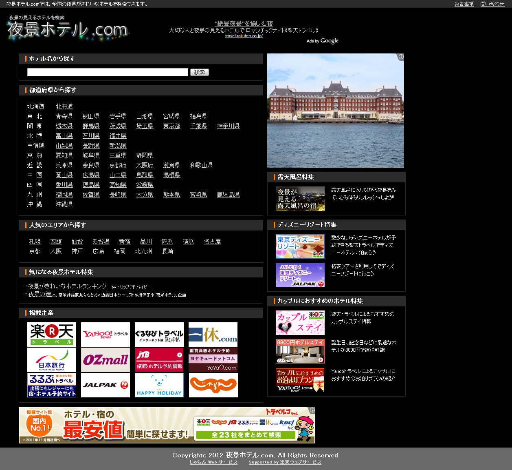Select 石川県 prefecture link
Viewport: 512px width, 470px height.
[91, 136]
